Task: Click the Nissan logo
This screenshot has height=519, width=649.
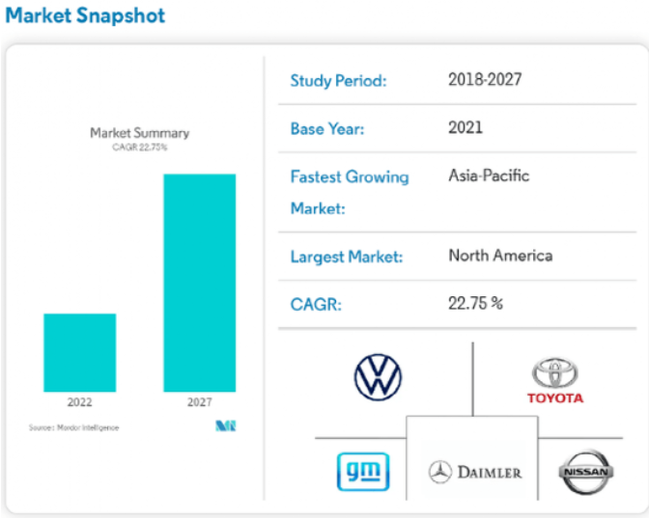Action: click(586, 472)
